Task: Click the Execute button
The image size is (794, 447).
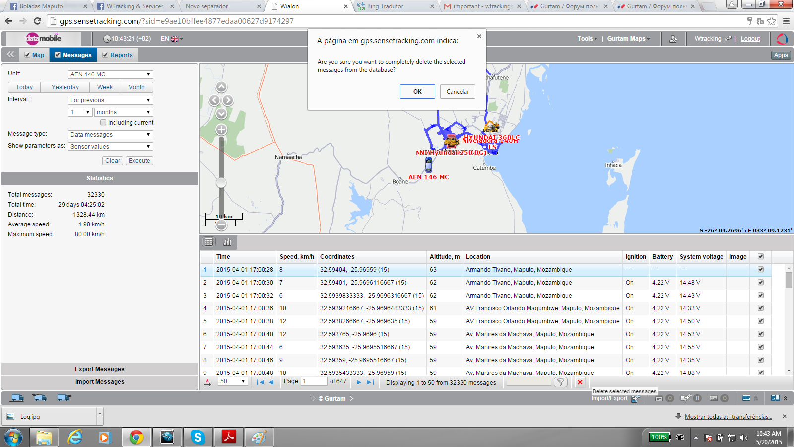Action: pyautogui.click(x=139, y=161)
